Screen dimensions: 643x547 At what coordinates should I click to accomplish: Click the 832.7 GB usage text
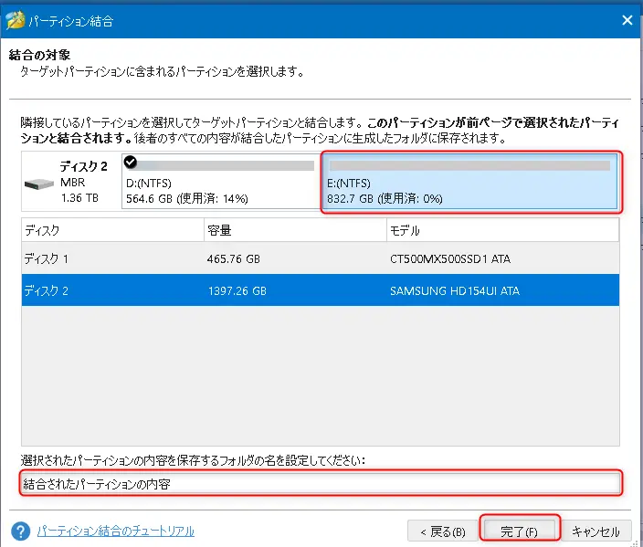click(385, 199)
